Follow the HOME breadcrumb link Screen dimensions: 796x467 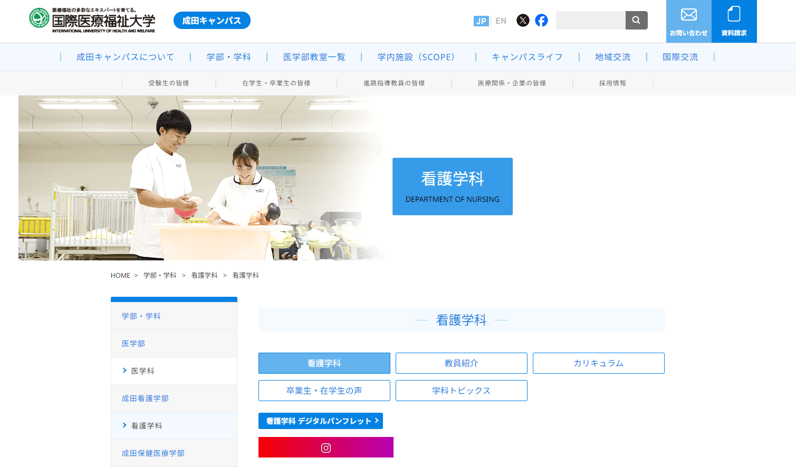[x=120, y=275]
